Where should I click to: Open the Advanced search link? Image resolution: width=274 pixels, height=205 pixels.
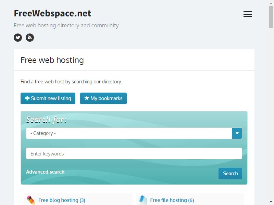point(45,172)
